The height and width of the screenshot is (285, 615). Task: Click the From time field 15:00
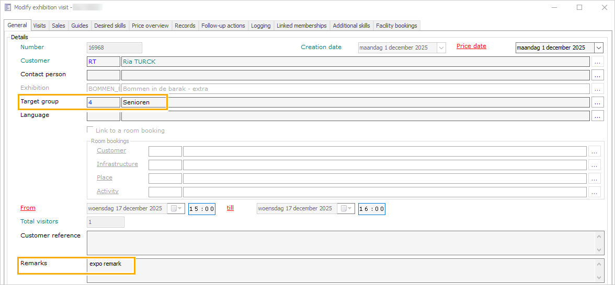pos(202,209)
